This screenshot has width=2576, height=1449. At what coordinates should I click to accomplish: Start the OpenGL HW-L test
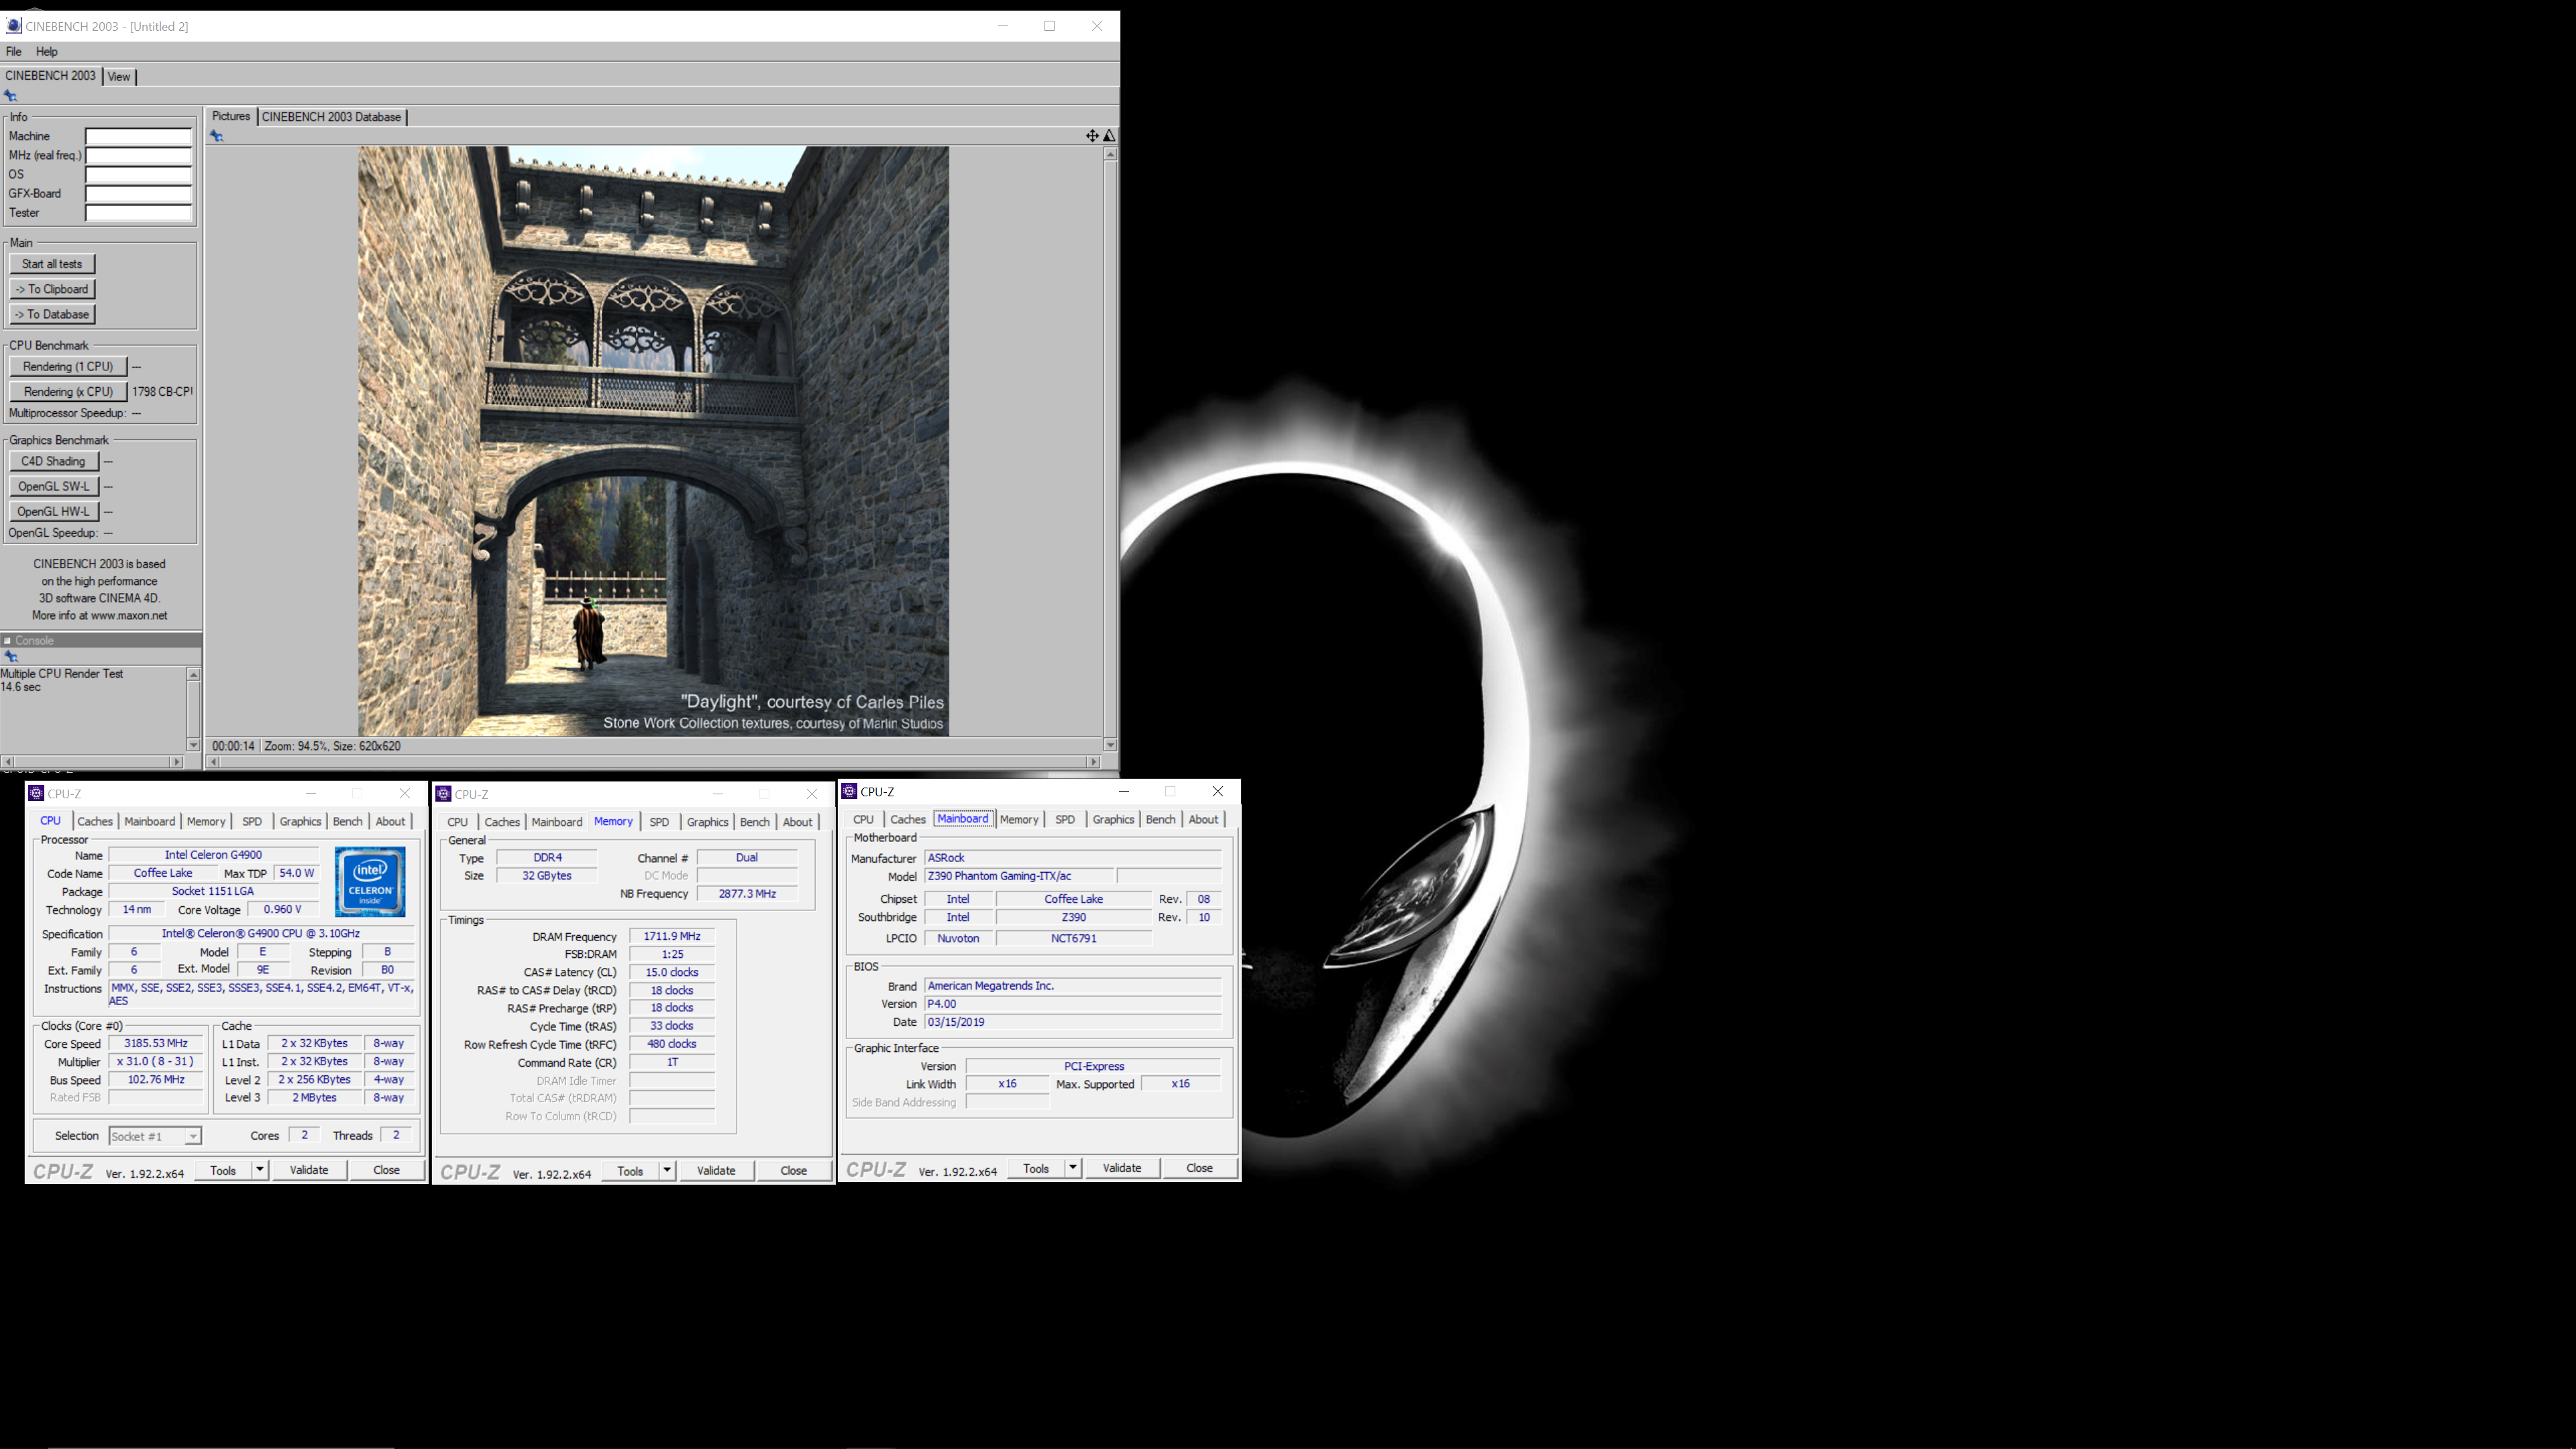click(53, 512)
